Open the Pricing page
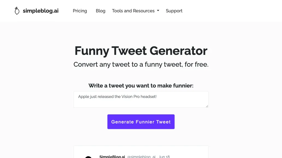The width and height of the screenshot is (282, 158). 80,11
